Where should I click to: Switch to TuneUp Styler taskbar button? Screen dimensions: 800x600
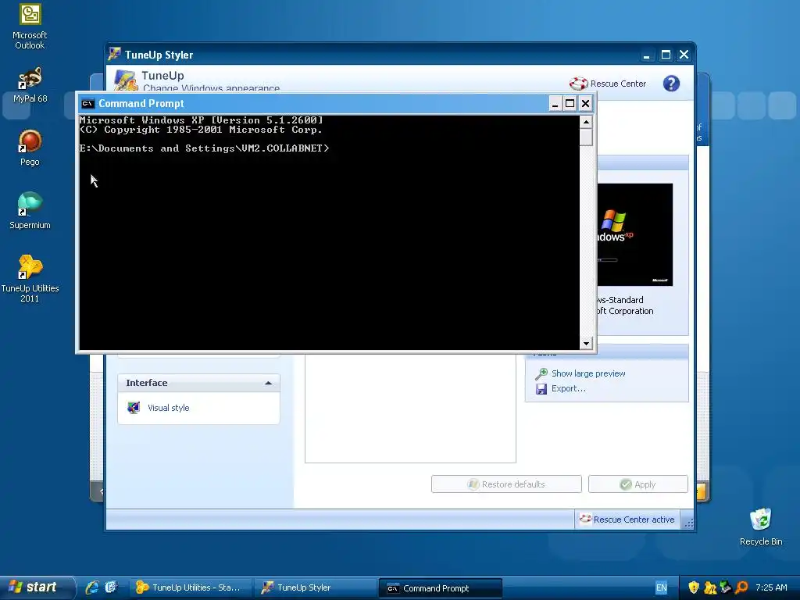click(x=316, y=587)
